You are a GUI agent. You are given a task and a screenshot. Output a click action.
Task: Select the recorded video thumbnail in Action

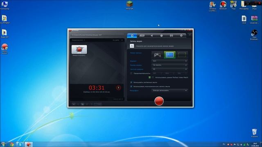coord(79,49)
